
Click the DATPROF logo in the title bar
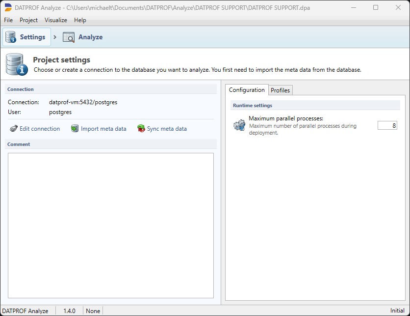7,7
